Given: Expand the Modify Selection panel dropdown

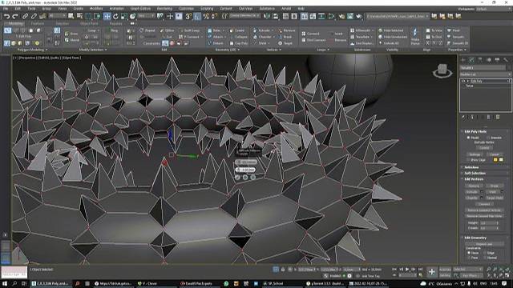Looking at the screenshot, I should [93, 50].
